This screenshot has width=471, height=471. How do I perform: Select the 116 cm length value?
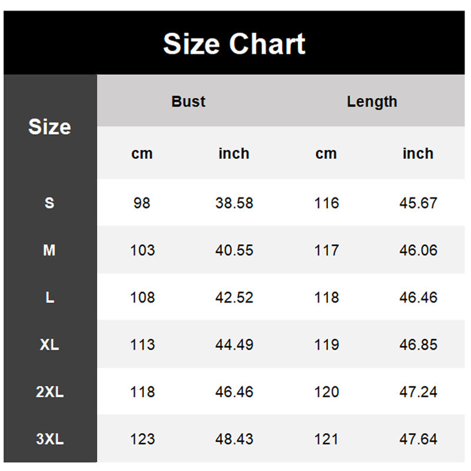(326, 203)
